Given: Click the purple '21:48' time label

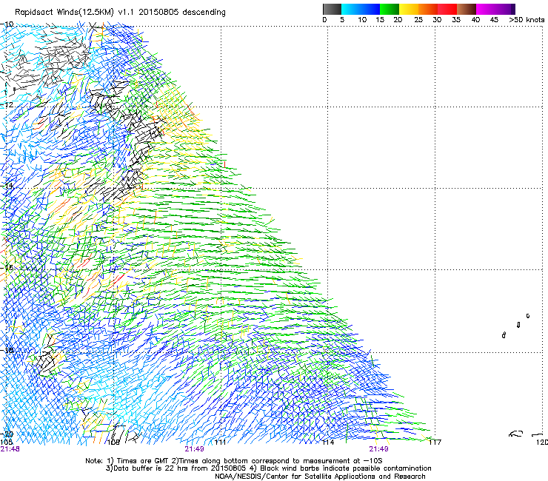Looking at the screenshot, I should click(x=10, y=449).
